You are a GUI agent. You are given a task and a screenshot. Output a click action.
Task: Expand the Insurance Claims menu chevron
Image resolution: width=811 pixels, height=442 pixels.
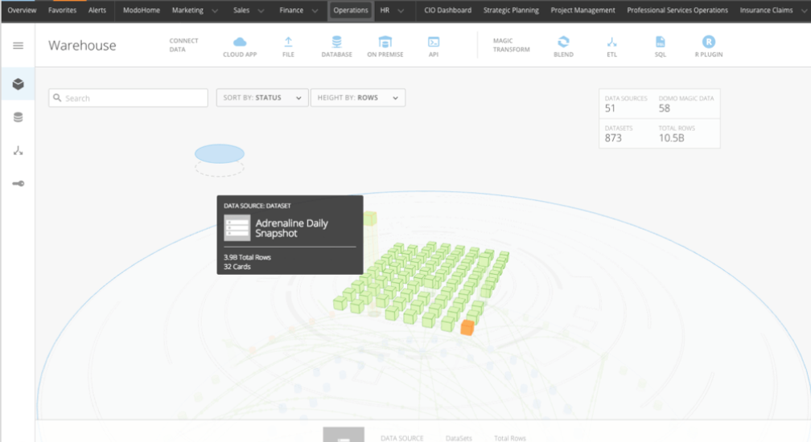[x=805, y=10]
